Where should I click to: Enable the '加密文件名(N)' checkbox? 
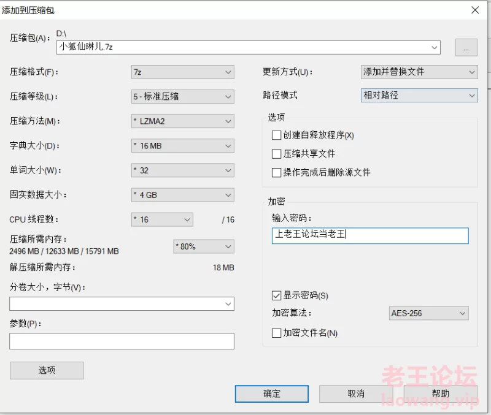point(276,333)
